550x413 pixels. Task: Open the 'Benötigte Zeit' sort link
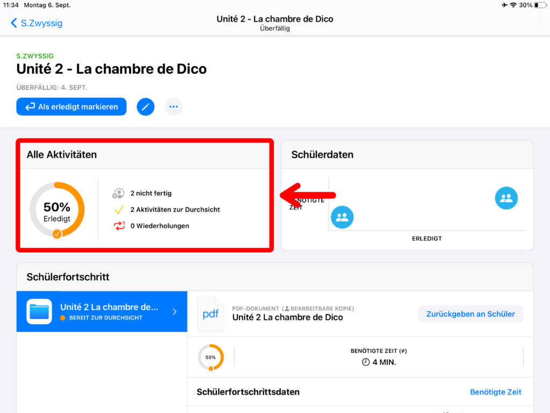tap(495, 392)
